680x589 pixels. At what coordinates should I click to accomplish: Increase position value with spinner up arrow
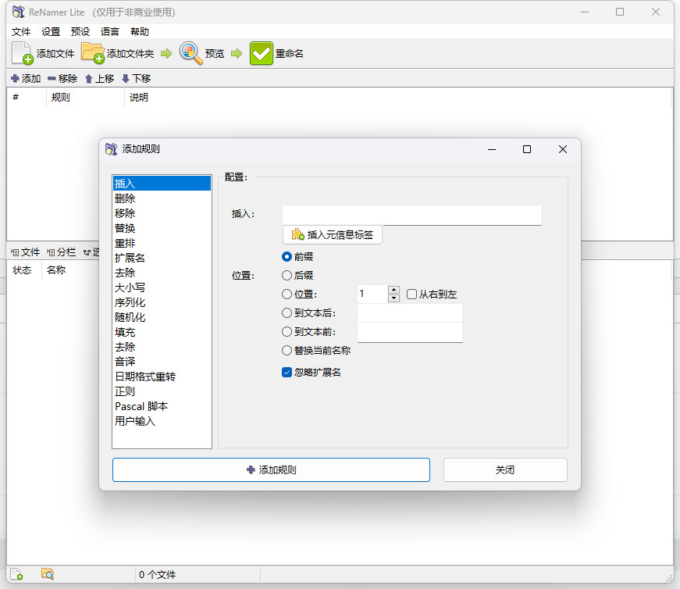pyautogui.click(x=393, y=290)
